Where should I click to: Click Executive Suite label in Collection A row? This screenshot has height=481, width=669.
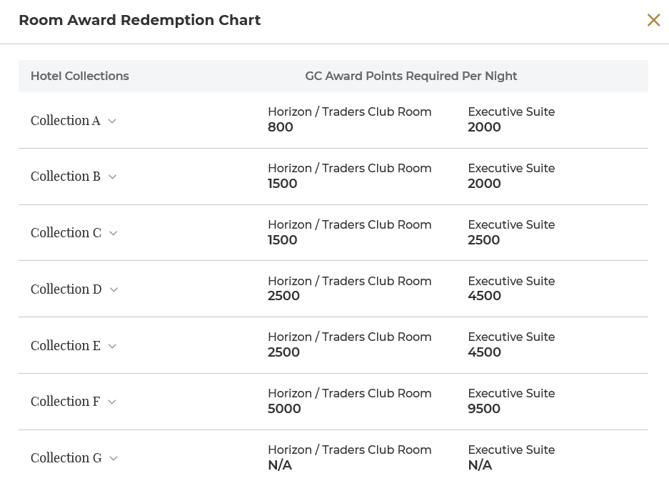tap(511, 112)
